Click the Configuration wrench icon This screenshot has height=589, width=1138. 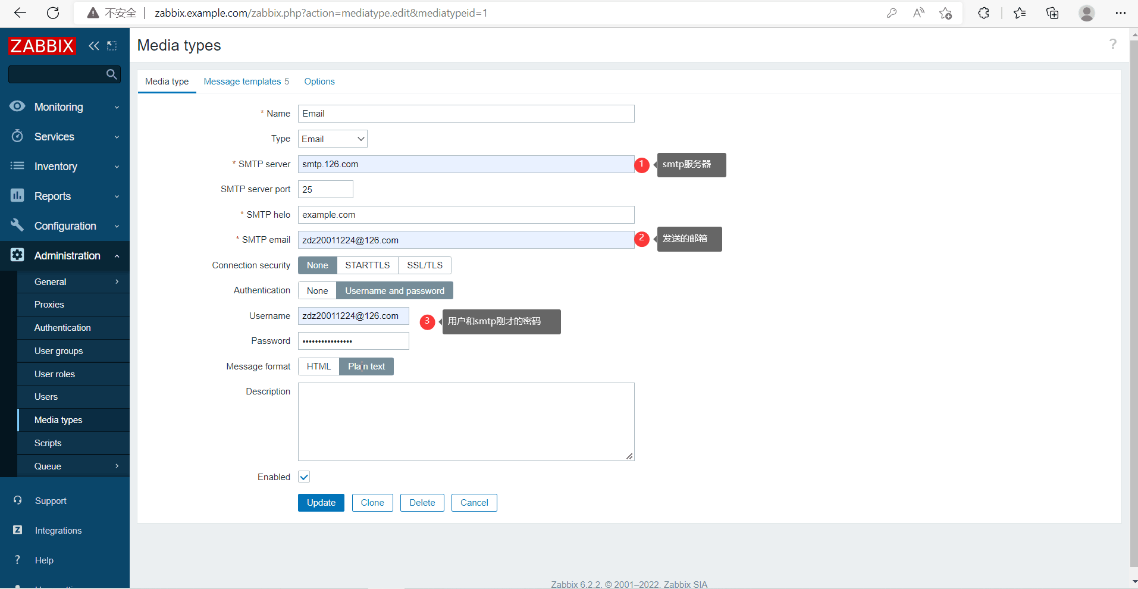tap(17, 225)
